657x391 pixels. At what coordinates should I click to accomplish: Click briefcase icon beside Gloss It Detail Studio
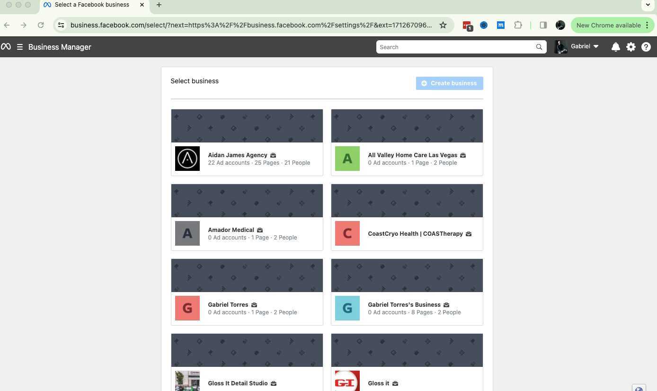pyautogui.click(x=274, y=383)
